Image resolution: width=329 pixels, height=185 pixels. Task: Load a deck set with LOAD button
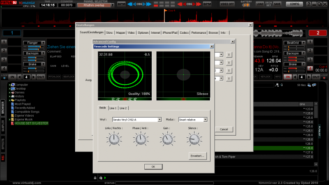[x=260, y=4]
